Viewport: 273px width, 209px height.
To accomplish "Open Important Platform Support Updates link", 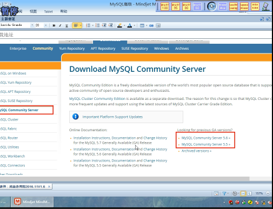I will (x=112, y=117).
